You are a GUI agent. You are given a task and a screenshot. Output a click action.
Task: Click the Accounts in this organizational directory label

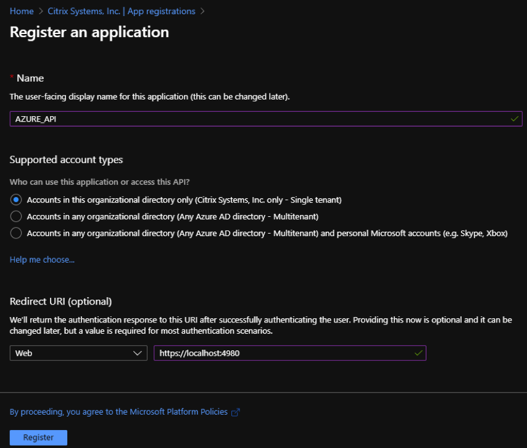tap(184, 200)
